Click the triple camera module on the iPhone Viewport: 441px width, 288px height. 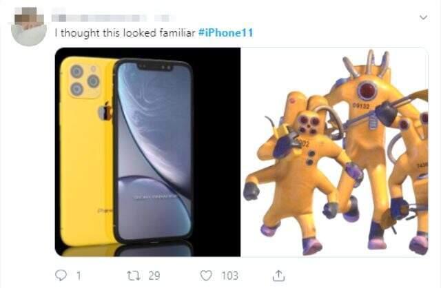pos(84,79)
